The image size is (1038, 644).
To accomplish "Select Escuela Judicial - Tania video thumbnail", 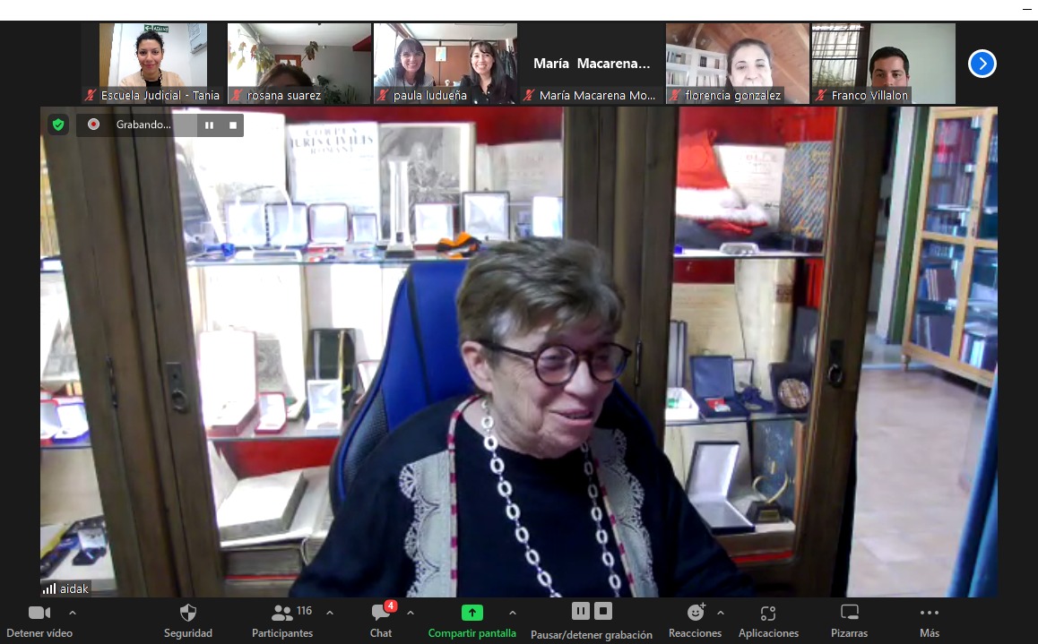I will coord(153,64).
